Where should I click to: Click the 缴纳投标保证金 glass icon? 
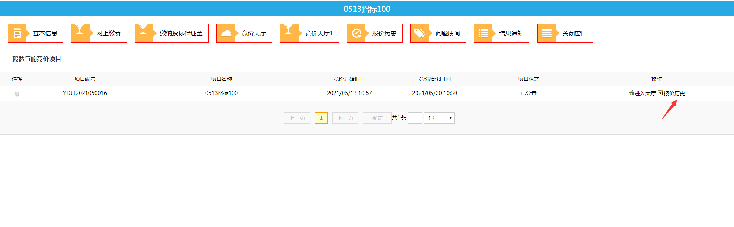click(x=143, y=31)
